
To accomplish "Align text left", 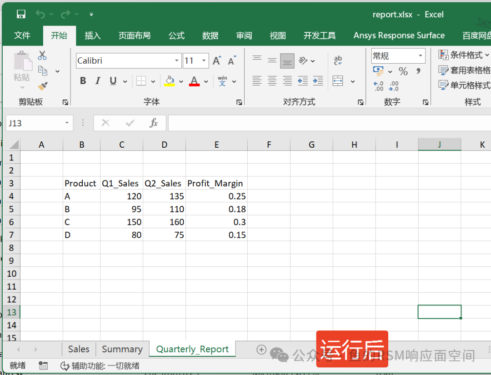I will (x=257, y=81).
